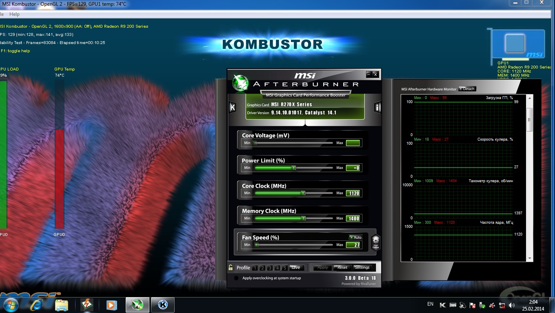
Task: Click the Core Clock slider handle
Action: point(303,193)
